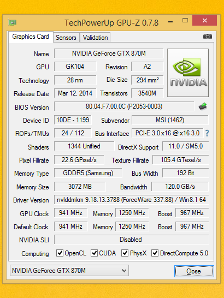This screenshot has width=224, height=298.
Task: Click the Driver Version text field
Action: pos(131,200)
